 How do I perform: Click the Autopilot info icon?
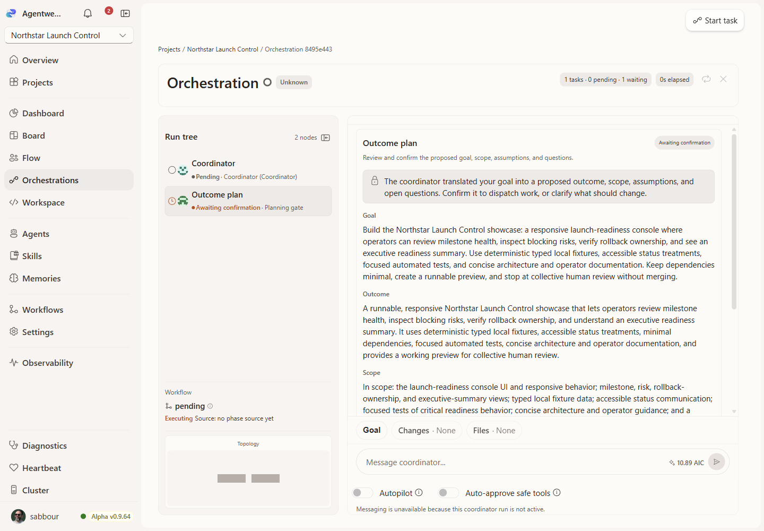click(419, 492)
